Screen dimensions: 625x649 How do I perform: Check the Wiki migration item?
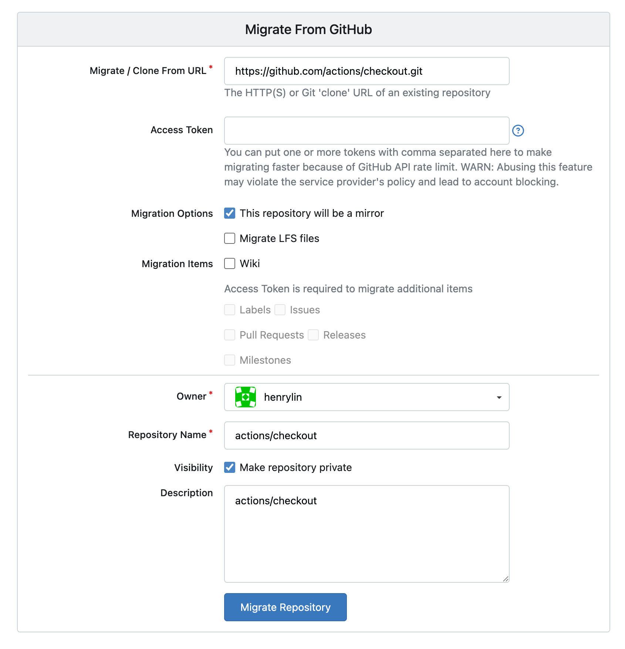[x=230, y=263]
